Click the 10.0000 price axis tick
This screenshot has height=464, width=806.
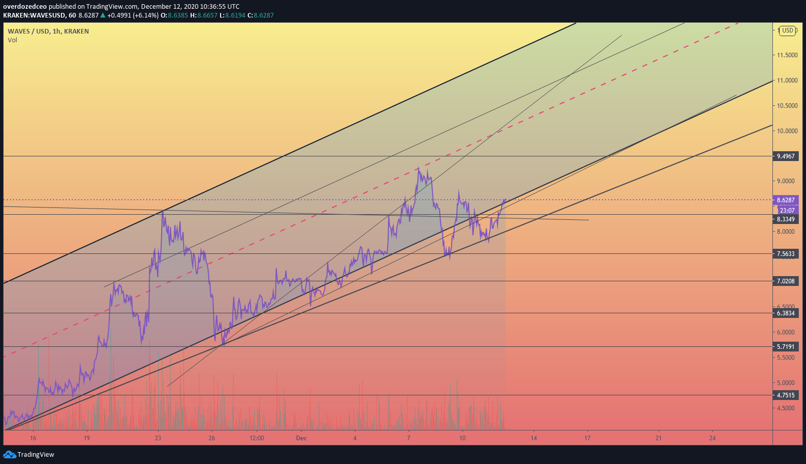pyautogui.click(x=787, y=131)
